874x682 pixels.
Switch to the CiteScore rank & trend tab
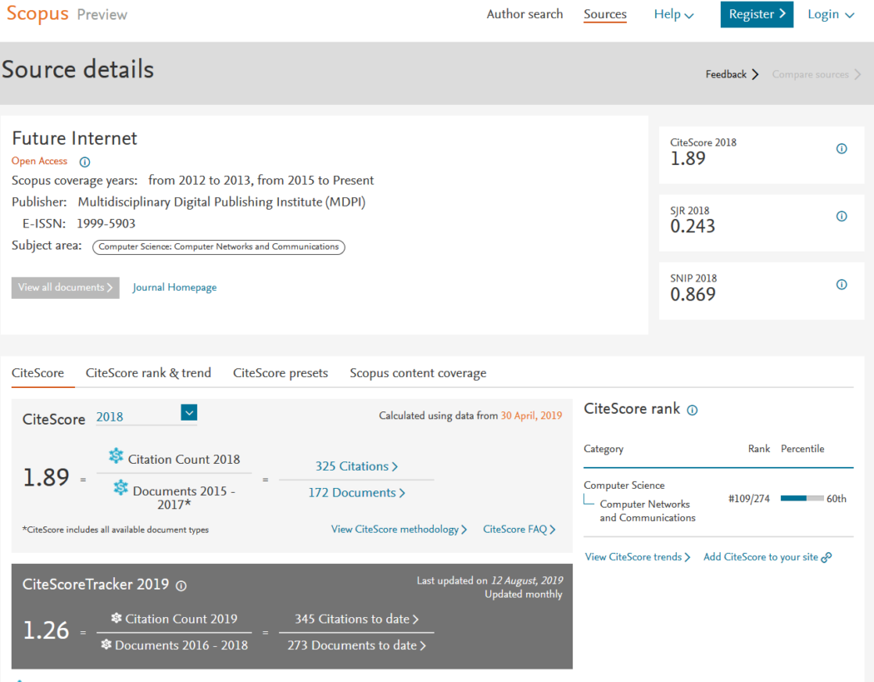(148, 373)
